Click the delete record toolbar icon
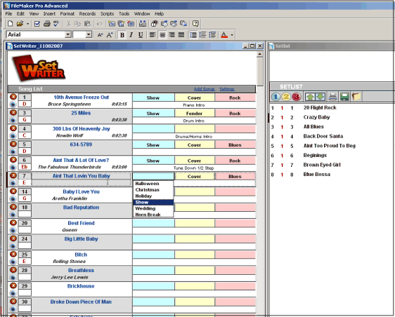395x317 pixels. coord(131,24)
